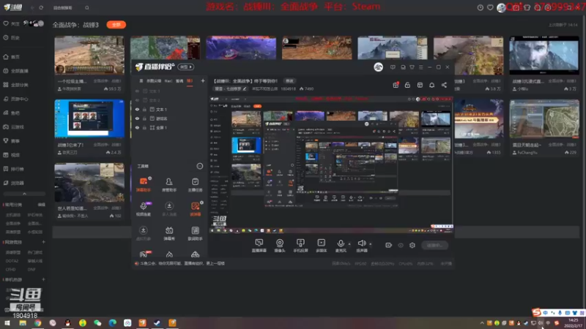The image size is (586, 329).
Task: Open the 多人连麦 download tool
Action: pos(169,209)
